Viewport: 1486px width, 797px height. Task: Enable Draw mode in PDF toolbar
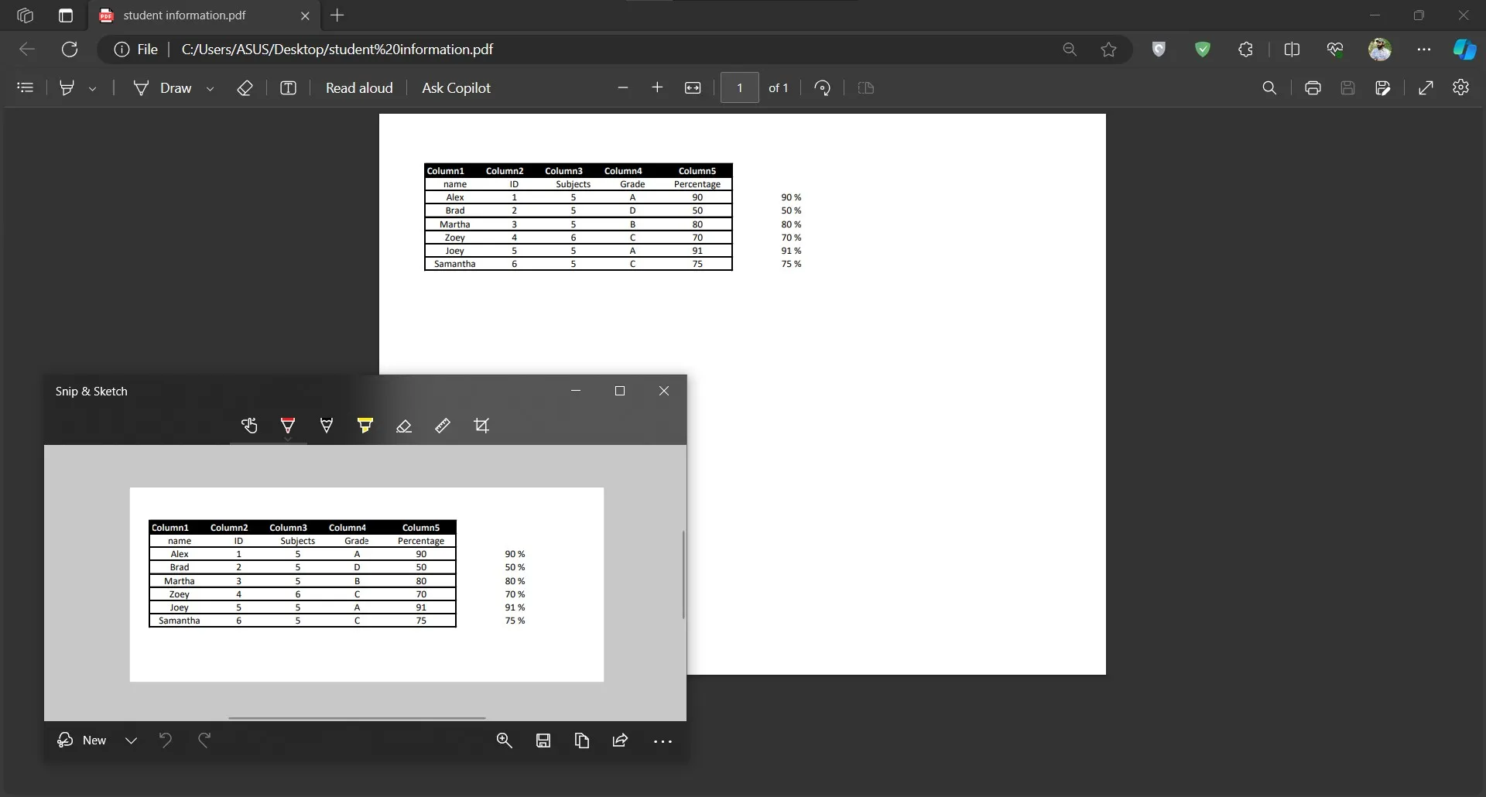tap(163, 88)
